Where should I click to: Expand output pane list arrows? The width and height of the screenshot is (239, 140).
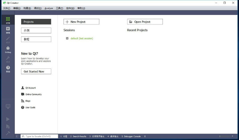click(x=145, y=136)
